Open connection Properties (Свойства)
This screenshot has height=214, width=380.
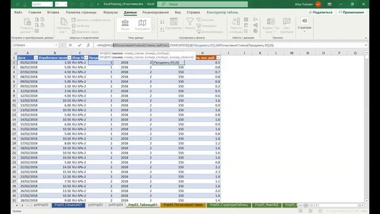tap(81, 26)
